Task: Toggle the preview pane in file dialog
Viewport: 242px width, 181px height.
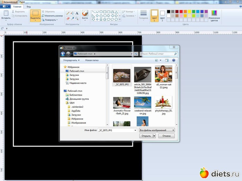Action: (x=166, y=60)
